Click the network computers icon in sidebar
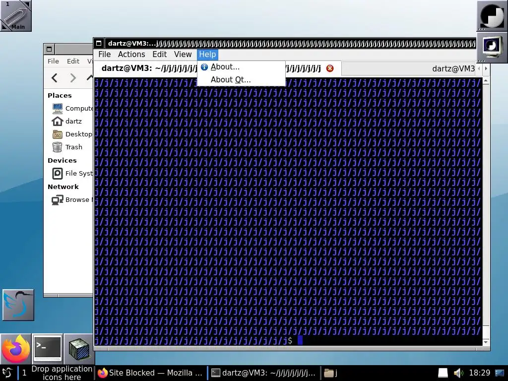The image size is (508, 381). pos(58,200)
